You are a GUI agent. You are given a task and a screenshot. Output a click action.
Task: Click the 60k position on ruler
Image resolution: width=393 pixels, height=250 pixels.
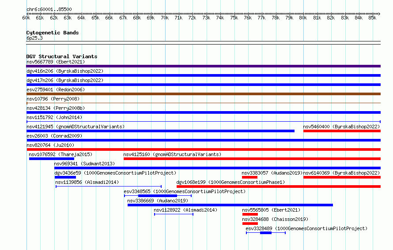tap(26, 18)
